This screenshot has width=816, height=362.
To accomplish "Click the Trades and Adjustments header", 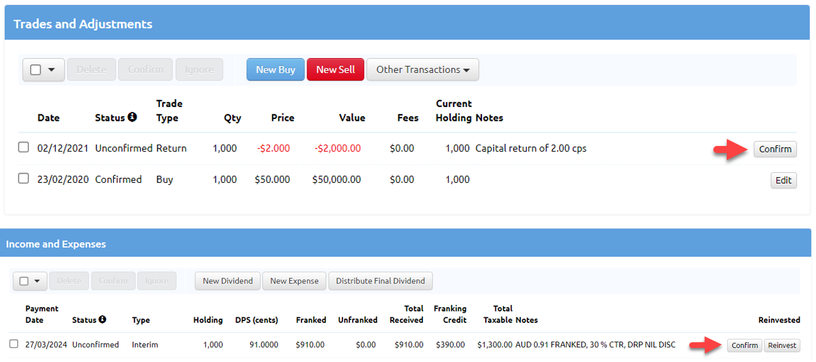I will 83,24.
